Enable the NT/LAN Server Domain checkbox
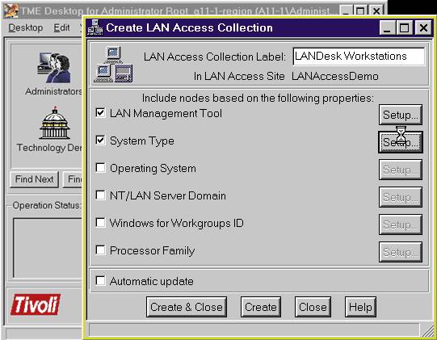 [100, 195]
